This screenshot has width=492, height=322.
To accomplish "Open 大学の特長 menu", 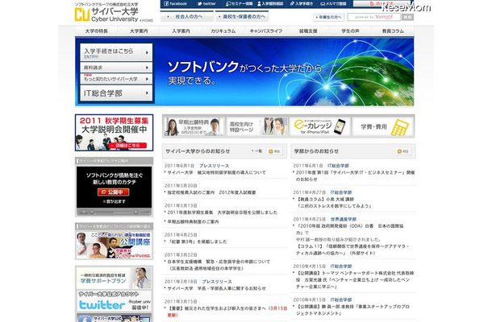I will tap(96, 31).
